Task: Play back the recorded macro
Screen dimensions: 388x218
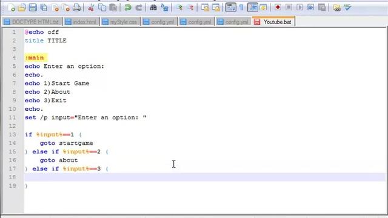Action: [x=299, y=8]
